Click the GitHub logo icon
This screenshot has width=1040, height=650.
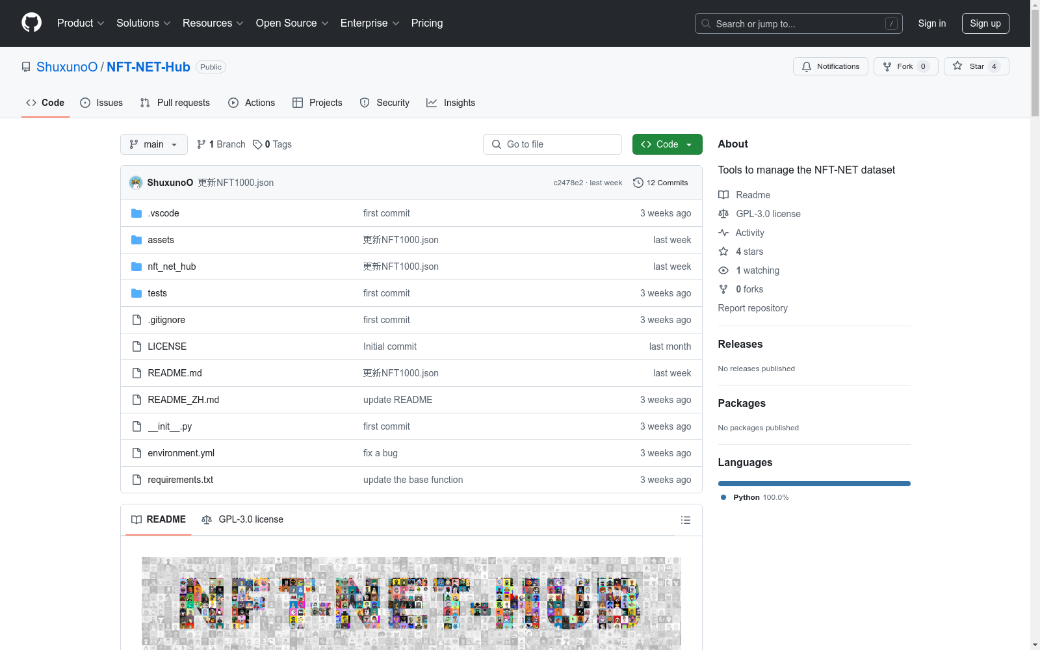pos(31,23)
